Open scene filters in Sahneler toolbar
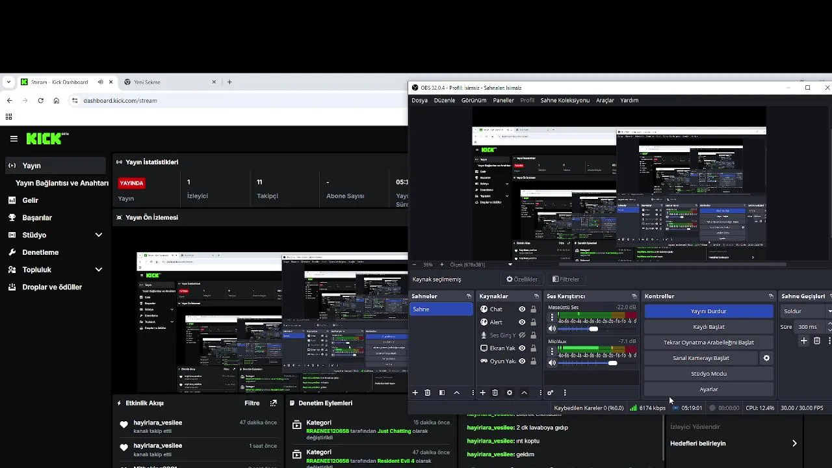832x468 pixels. 442,393
